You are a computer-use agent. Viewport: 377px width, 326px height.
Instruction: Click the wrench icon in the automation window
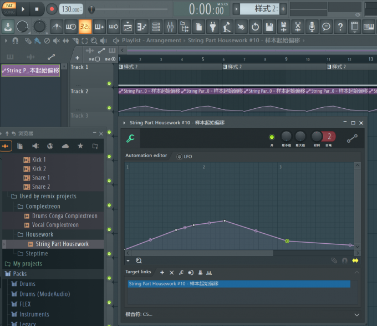(x=130, y=138)
